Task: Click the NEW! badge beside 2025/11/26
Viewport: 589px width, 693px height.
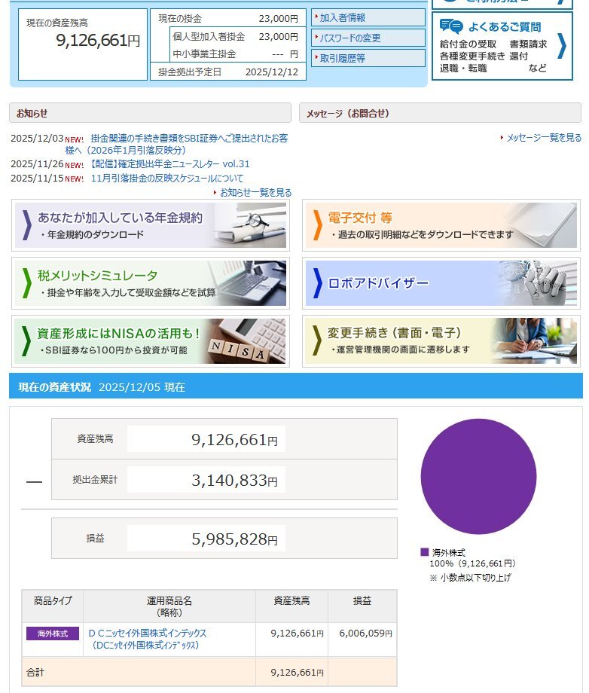Action: [75, 165]
